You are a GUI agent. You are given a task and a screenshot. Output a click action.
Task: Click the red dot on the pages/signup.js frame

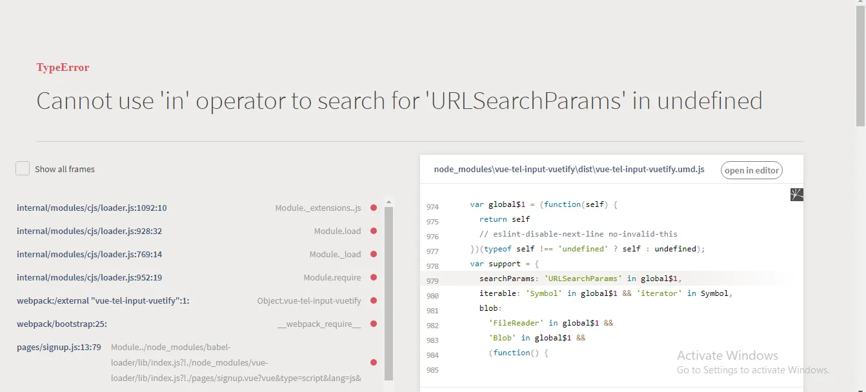pos(374,362)
